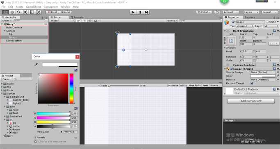
Task: Open the Shaded draw mode dropdown
Action: (62, 21)
